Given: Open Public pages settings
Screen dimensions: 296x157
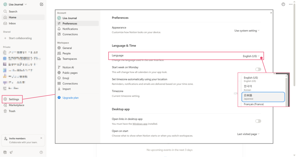Looking at the screenshot, I should [x=77, y=73].
